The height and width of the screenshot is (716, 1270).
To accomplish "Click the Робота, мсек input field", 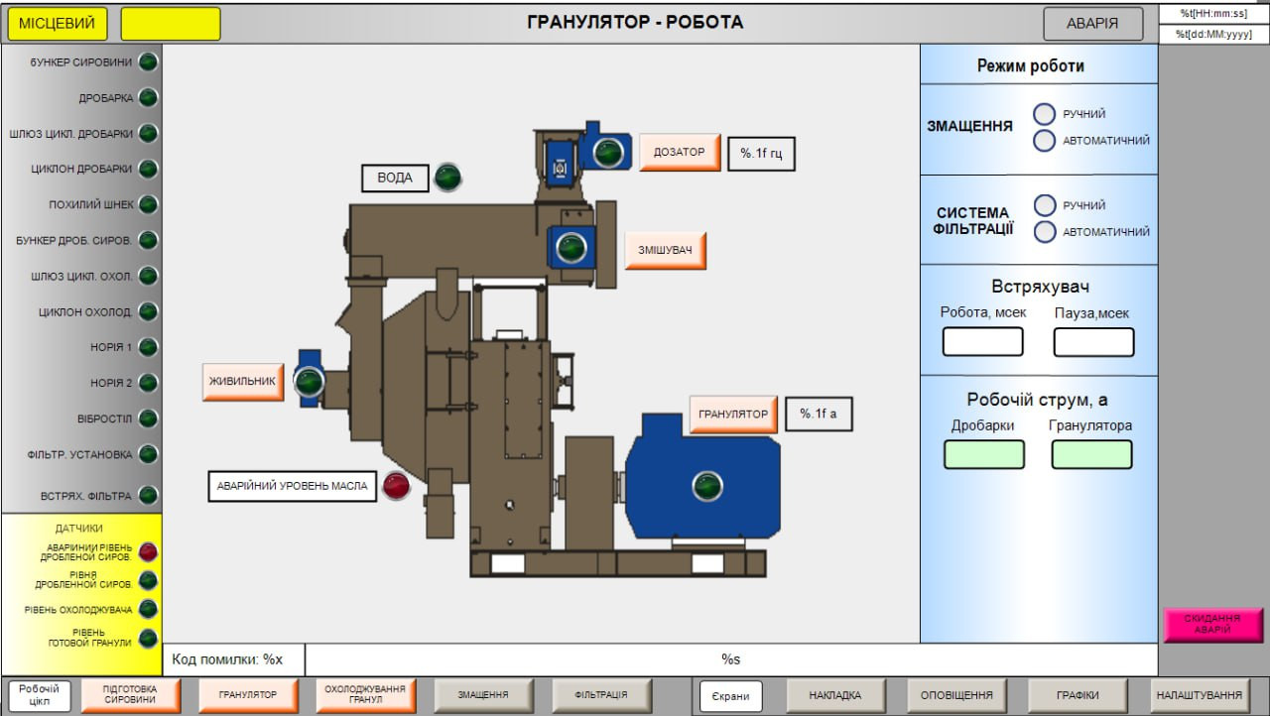I will (982, 342).
